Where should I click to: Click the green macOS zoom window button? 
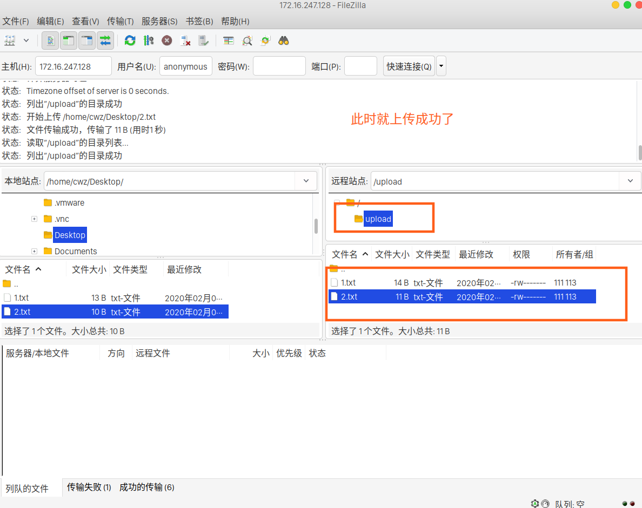click(x=627, y=5)
